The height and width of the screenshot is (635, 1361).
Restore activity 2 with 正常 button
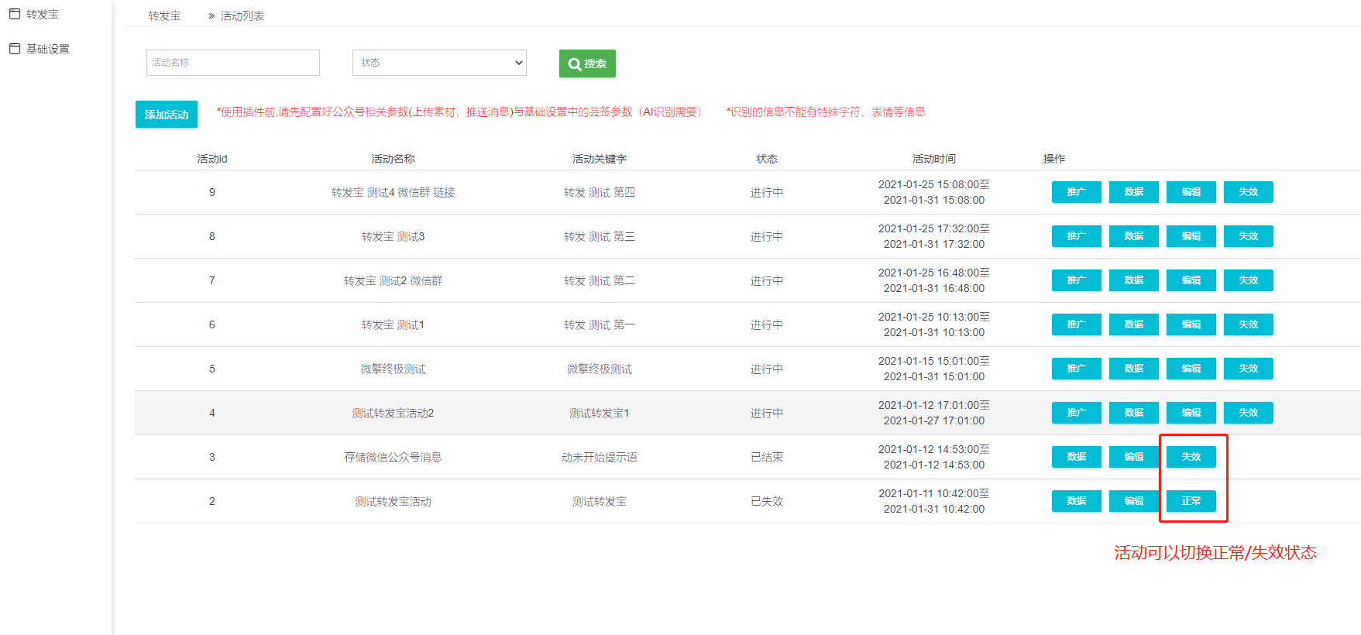coord(1191,501)
